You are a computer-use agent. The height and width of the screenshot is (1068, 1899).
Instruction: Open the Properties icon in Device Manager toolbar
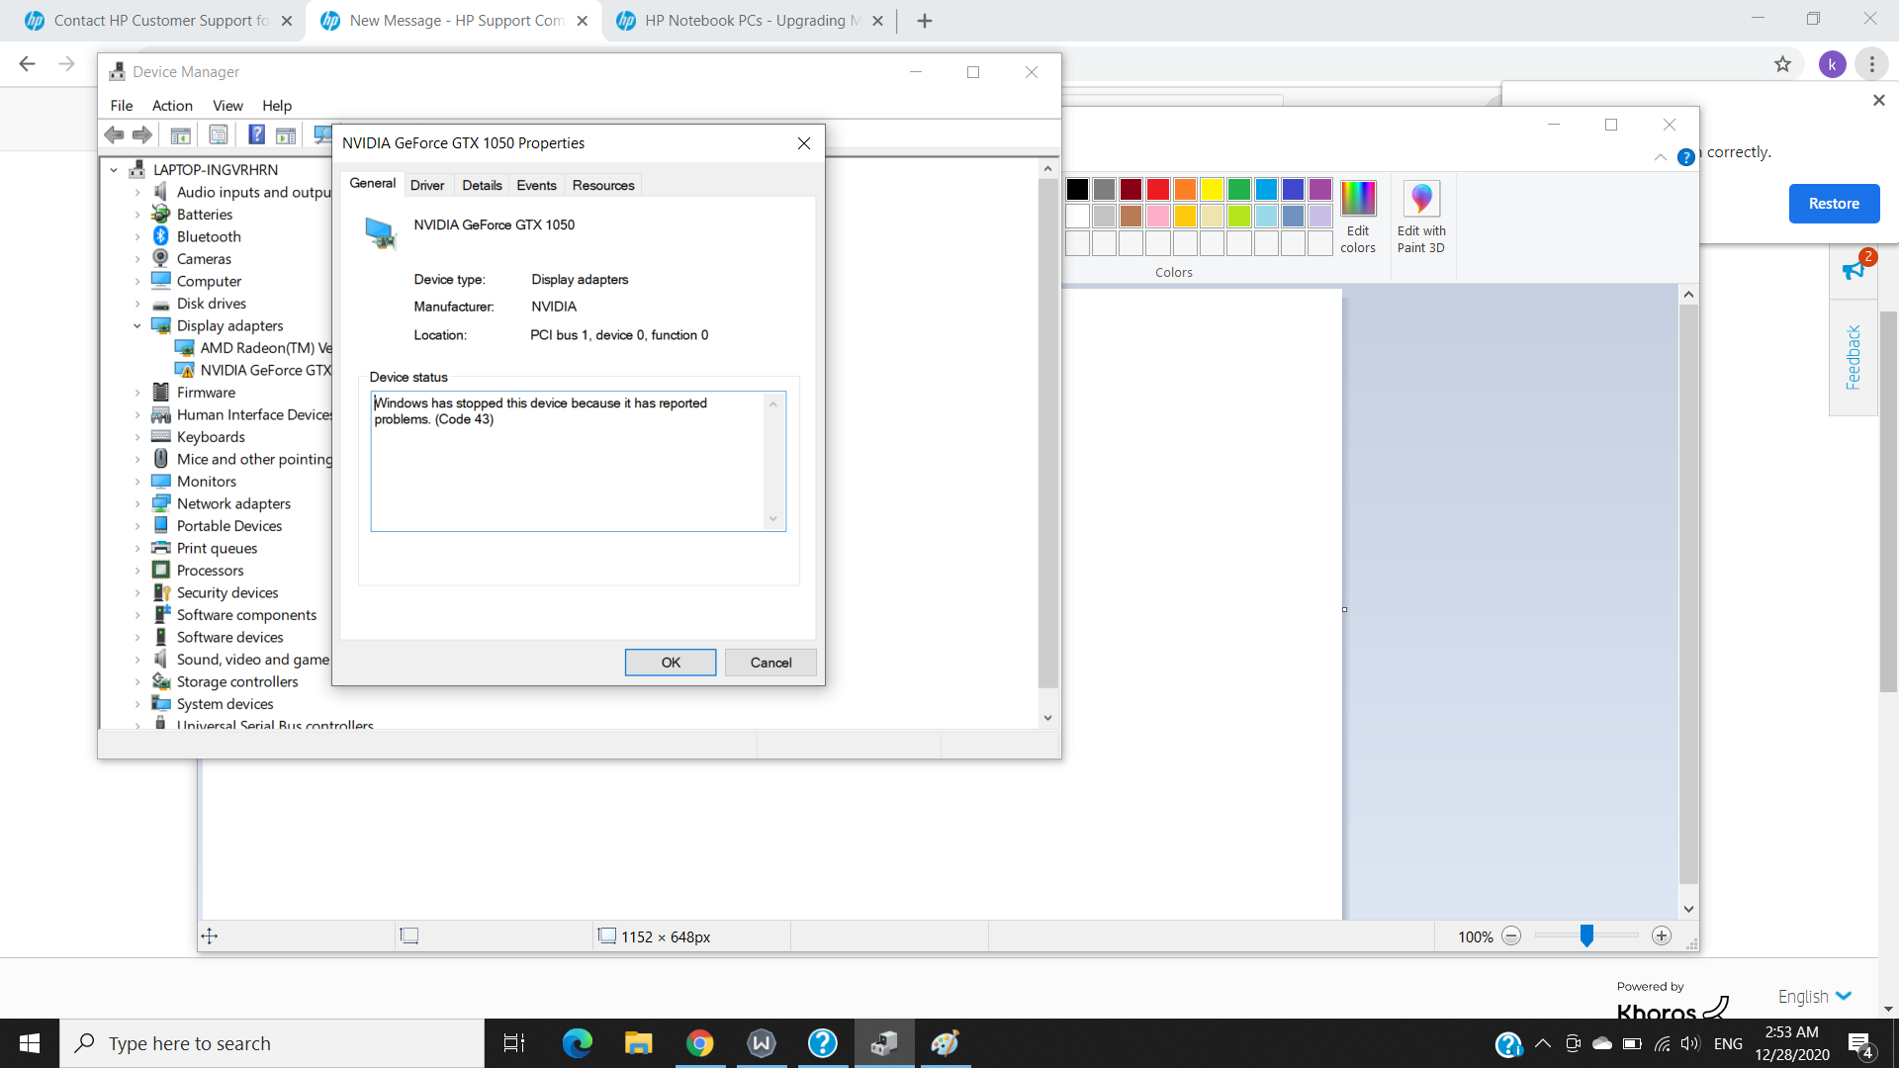coord(219,134)
